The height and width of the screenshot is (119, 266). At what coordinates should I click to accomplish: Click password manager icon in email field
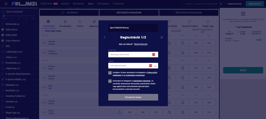pyautogui.click(x=153, y=55)
